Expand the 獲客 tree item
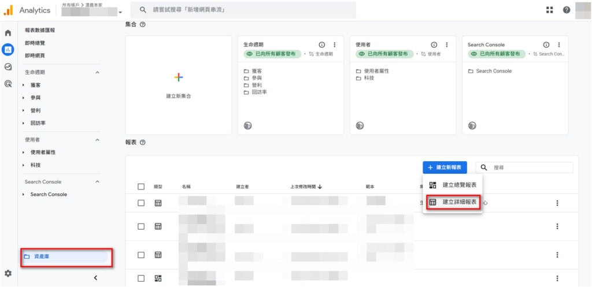Screen dimensions: 592x287 pos(24,85)
